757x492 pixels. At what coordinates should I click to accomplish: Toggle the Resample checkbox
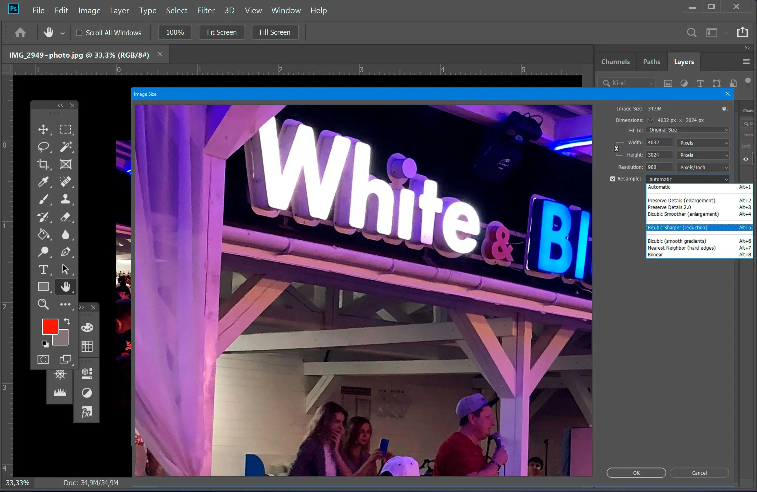click(612, 179)
